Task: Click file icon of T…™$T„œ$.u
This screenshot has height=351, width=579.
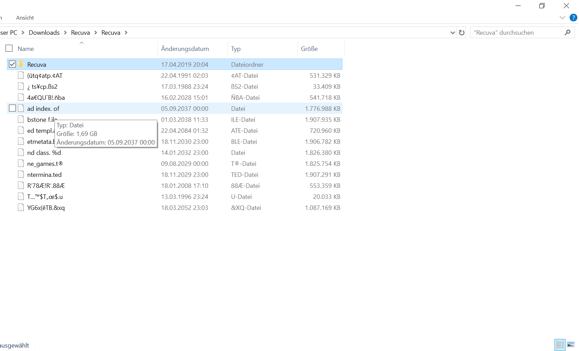Action: 21,196
